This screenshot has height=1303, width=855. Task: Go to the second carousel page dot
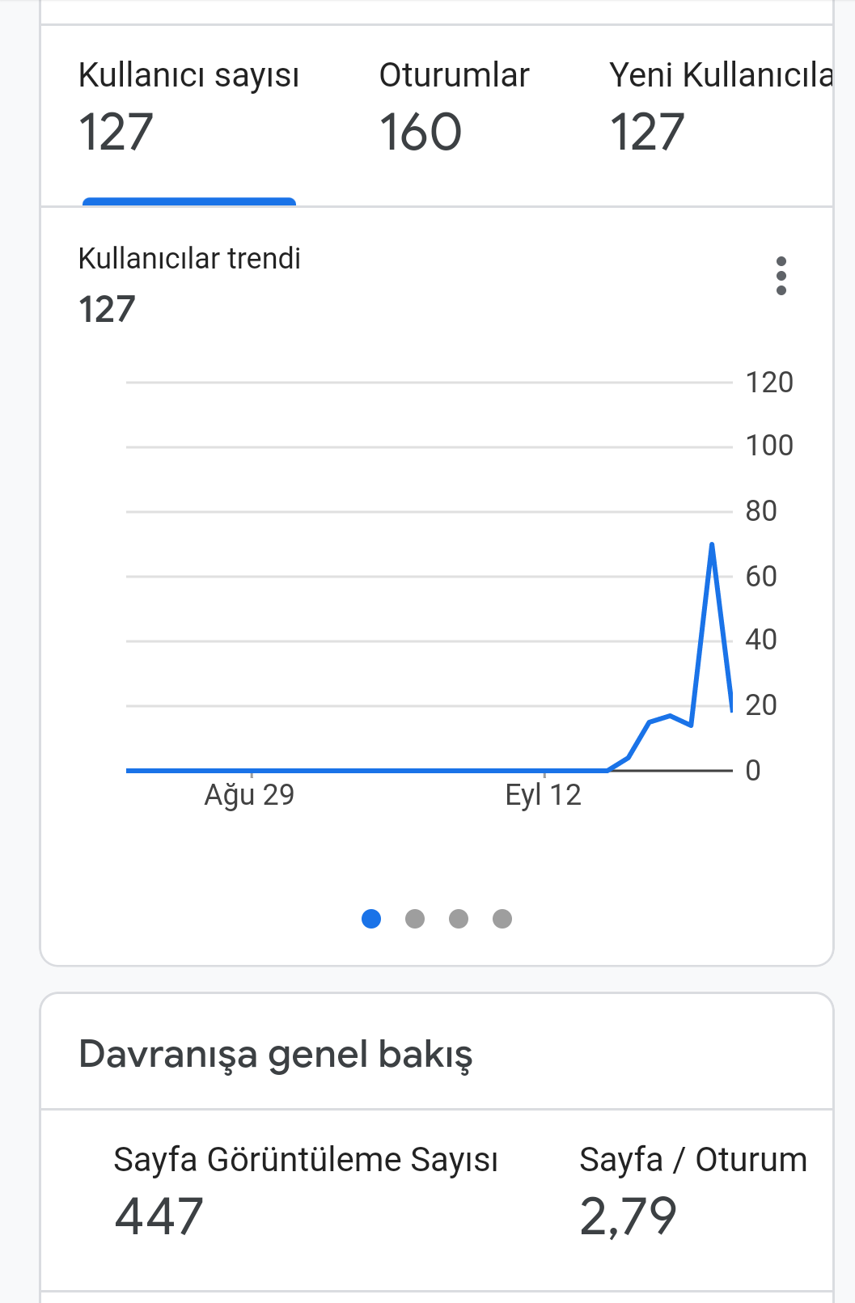pos(415,919)
